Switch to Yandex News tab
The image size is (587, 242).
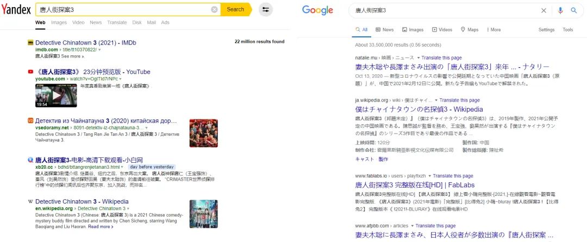tap(96, 22)
